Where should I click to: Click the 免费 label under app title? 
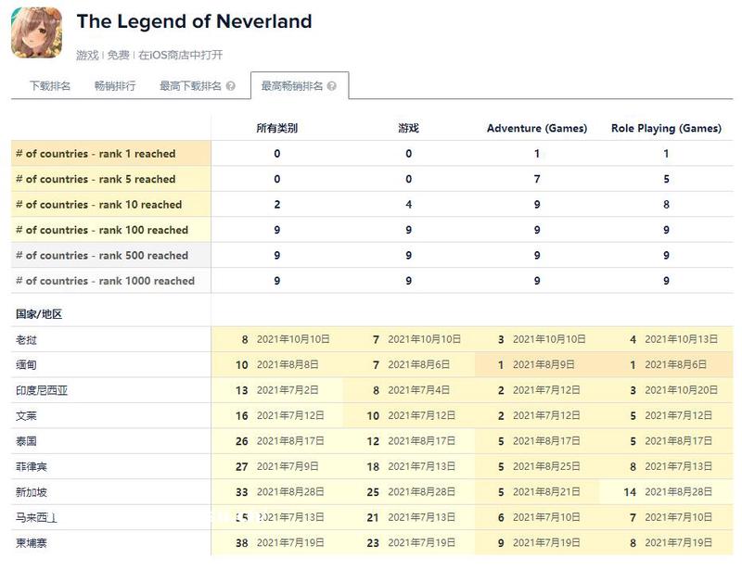pyautogui.click(x=118, y=56)
